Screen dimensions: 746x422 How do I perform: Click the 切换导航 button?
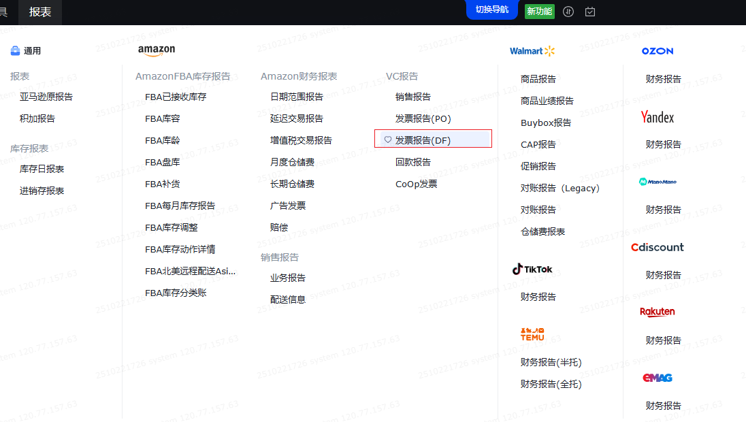(492, 10)
